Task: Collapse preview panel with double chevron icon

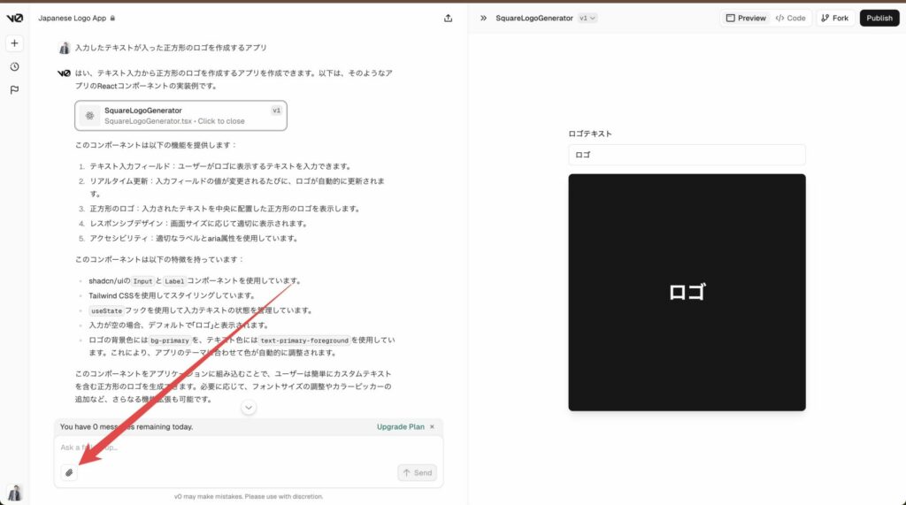Action: [x=484, y=18]
